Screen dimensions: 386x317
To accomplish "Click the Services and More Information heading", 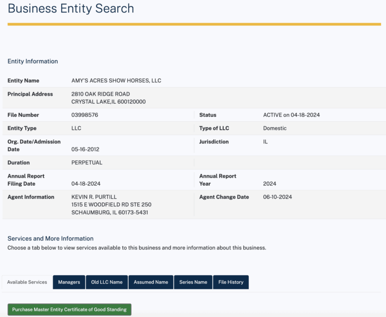I will tap(50, 239).
